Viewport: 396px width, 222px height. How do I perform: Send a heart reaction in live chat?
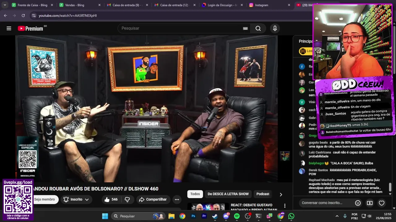point(382,203)
